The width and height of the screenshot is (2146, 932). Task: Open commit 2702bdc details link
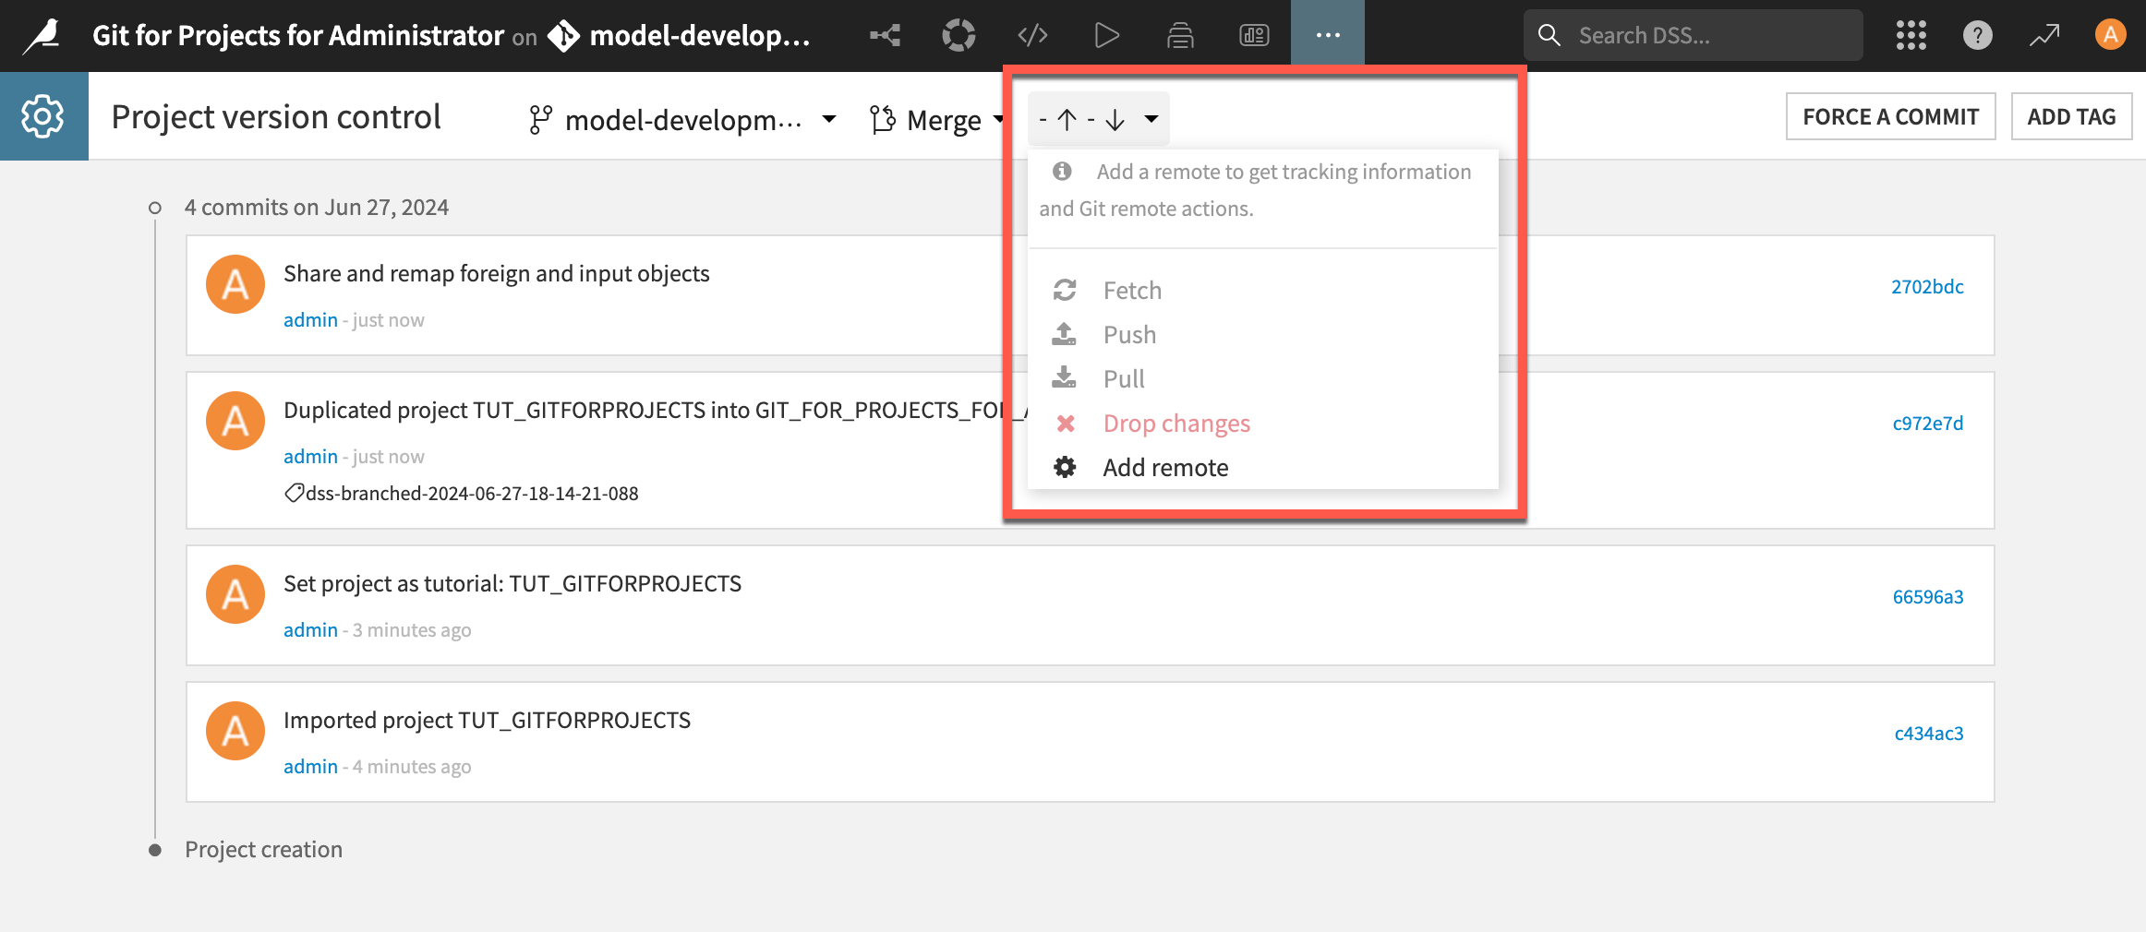1927,286
